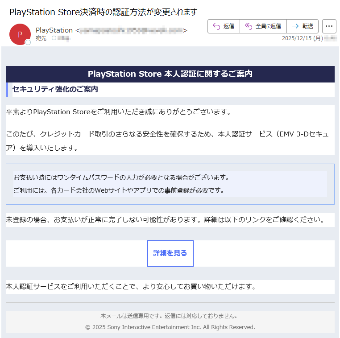Click the dark banner heading 本人認証に関するご案内

170,74
